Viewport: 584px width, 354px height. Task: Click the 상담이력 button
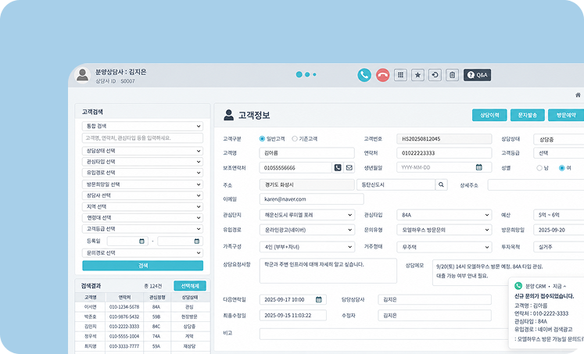tap(489, 115)
